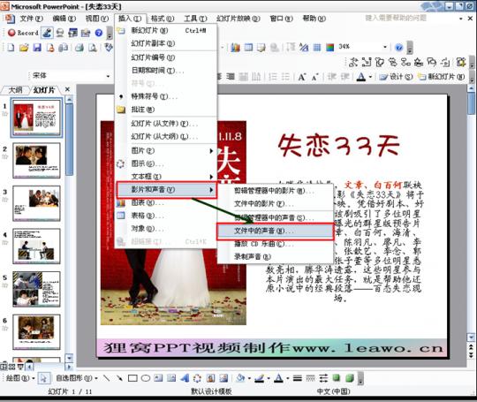Screen dimensions: 477x402
Task: Click the Color/Grayscale icon
Action: (x=330, y=47)
